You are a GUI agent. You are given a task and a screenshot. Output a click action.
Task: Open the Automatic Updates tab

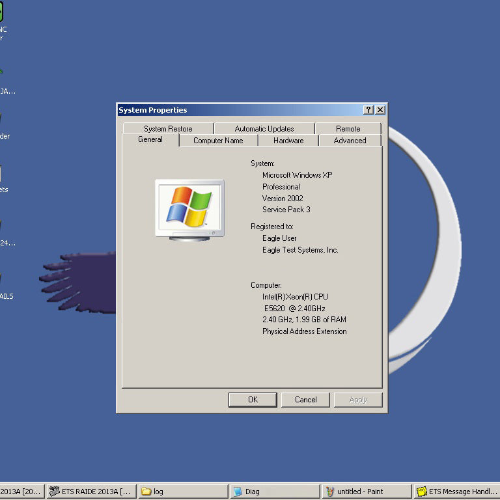pos(264,128)
